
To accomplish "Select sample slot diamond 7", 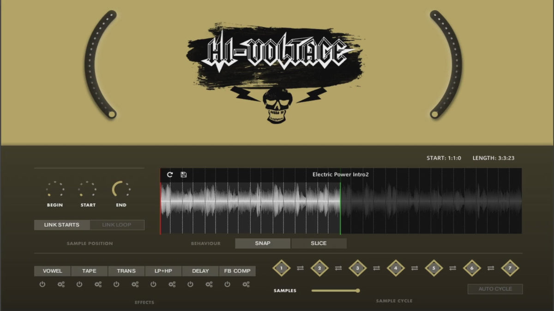I will coord(510,268).
